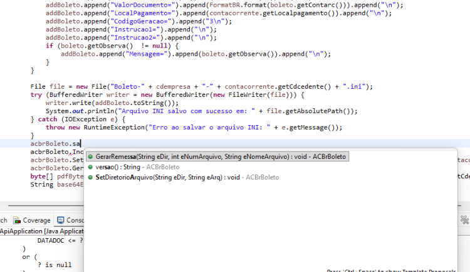Click the String base64E line in the editor

tap(56, 184)
